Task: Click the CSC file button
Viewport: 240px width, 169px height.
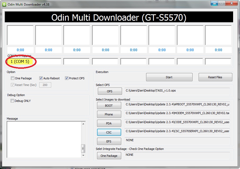Action: pos(109,132)
